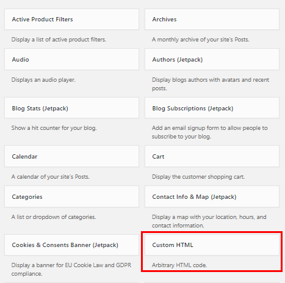
Task: Select Blog Subscriptions (Jetpack) widget
Action: pyautogui.click(x=212, y=108)
